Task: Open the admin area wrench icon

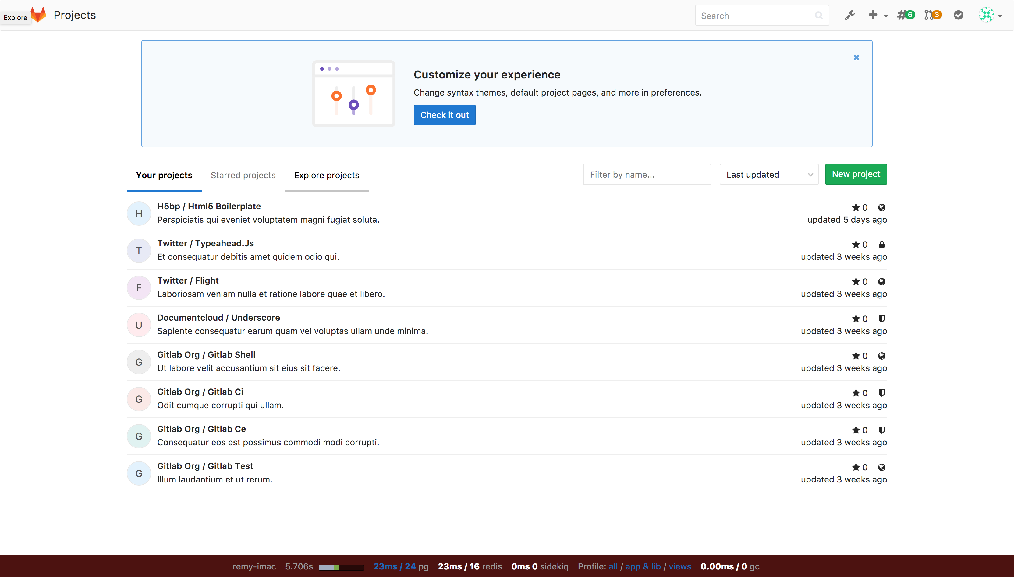Action: click(849, 16)
